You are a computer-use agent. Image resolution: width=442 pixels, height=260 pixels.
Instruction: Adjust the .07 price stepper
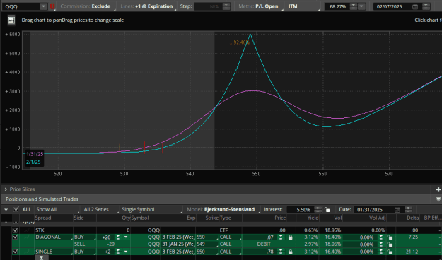[281, 237]
